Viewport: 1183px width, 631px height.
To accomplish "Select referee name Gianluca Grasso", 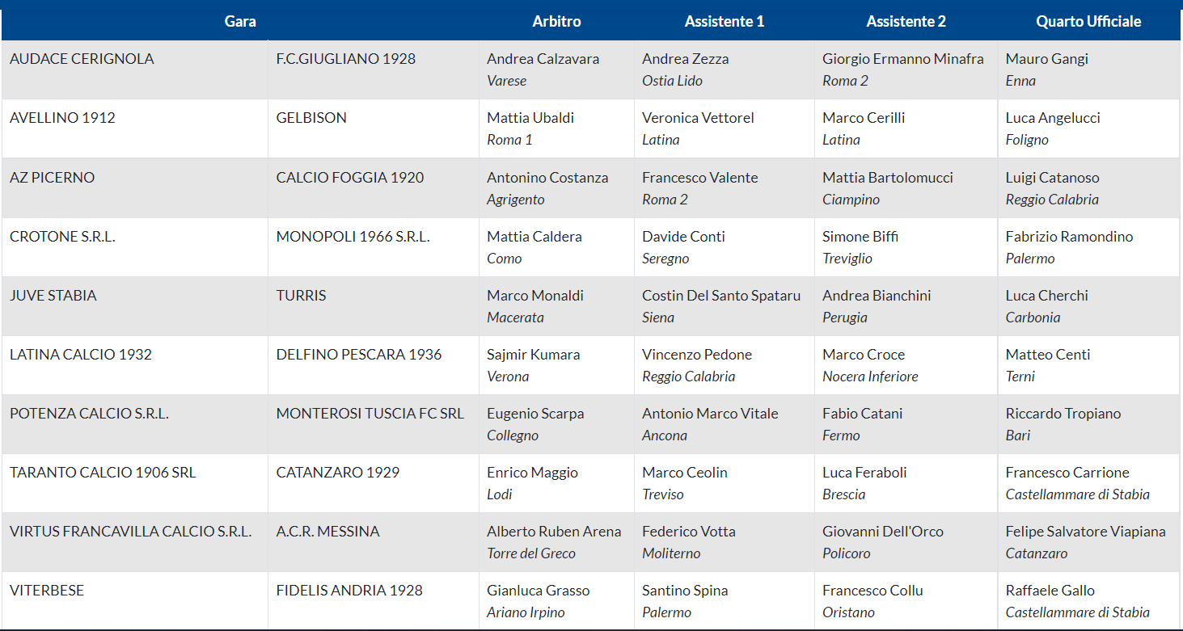I will (539, 591).
